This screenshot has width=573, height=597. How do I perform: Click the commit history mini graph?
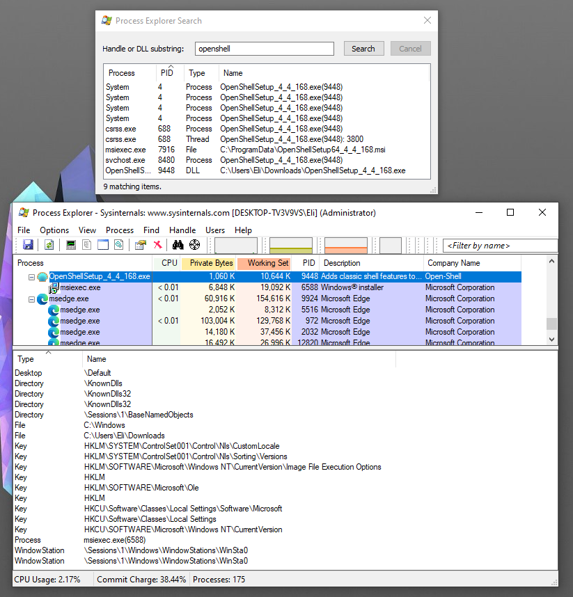pos(291,246)
